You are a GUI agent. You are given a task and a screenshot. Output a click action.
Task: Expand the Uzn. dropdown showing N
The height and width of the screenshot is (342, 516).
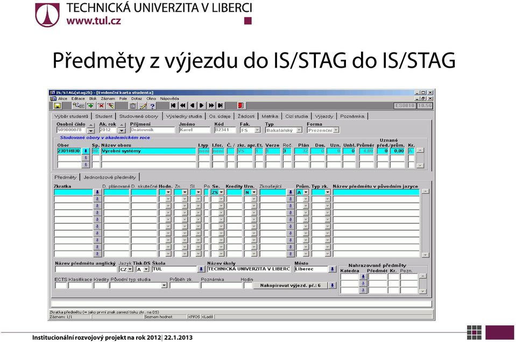254,193
